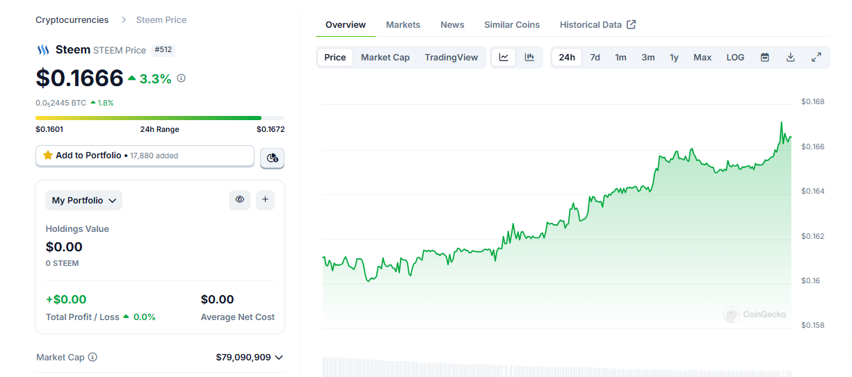Select the 7d time range

coord(595,58)
